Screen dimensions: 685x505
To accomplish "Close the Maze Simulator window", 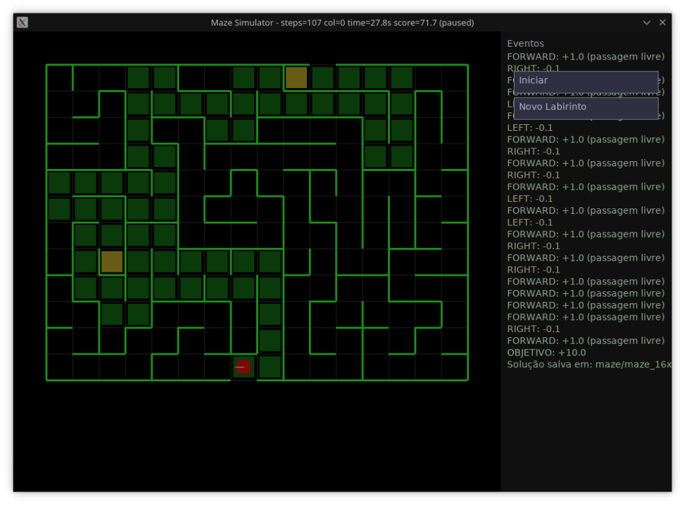I will point(662,23).
